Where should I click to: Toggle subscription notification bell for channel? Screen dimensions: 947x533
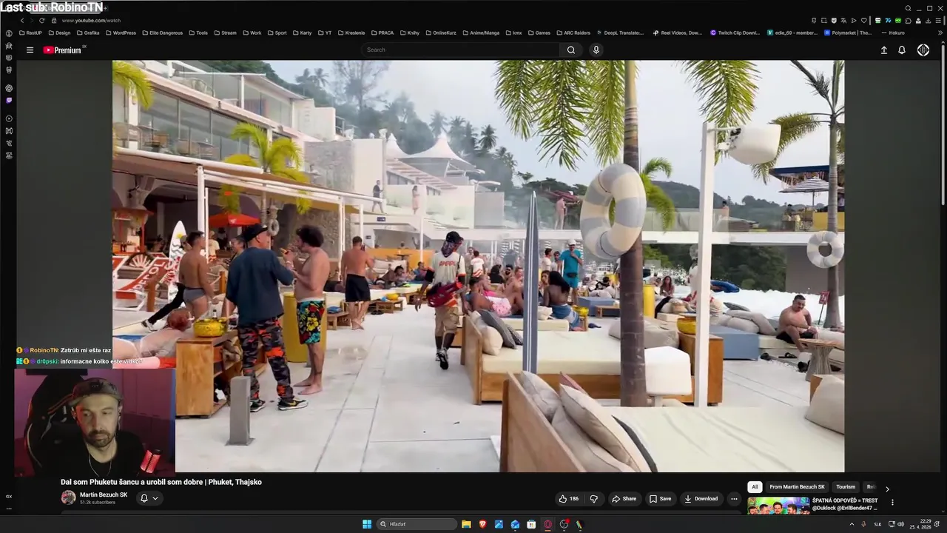pyautogui.click(x=144, y=498)
